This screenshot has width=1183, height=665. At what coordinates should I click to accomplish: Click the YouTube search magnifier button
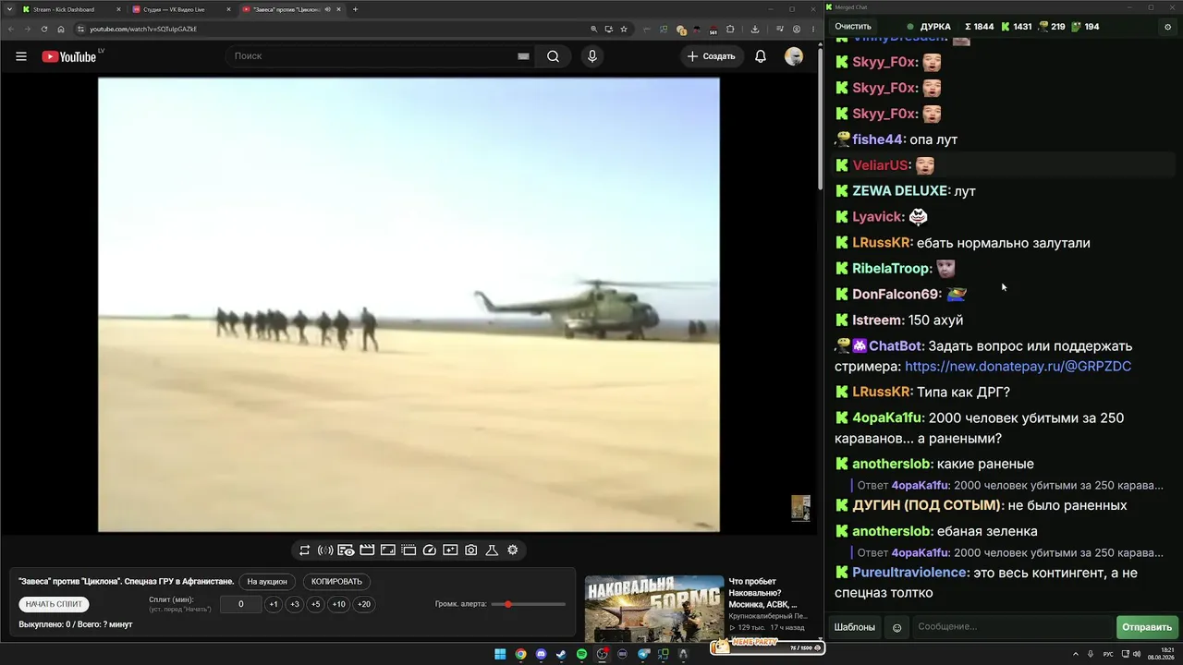coord(553,56)
